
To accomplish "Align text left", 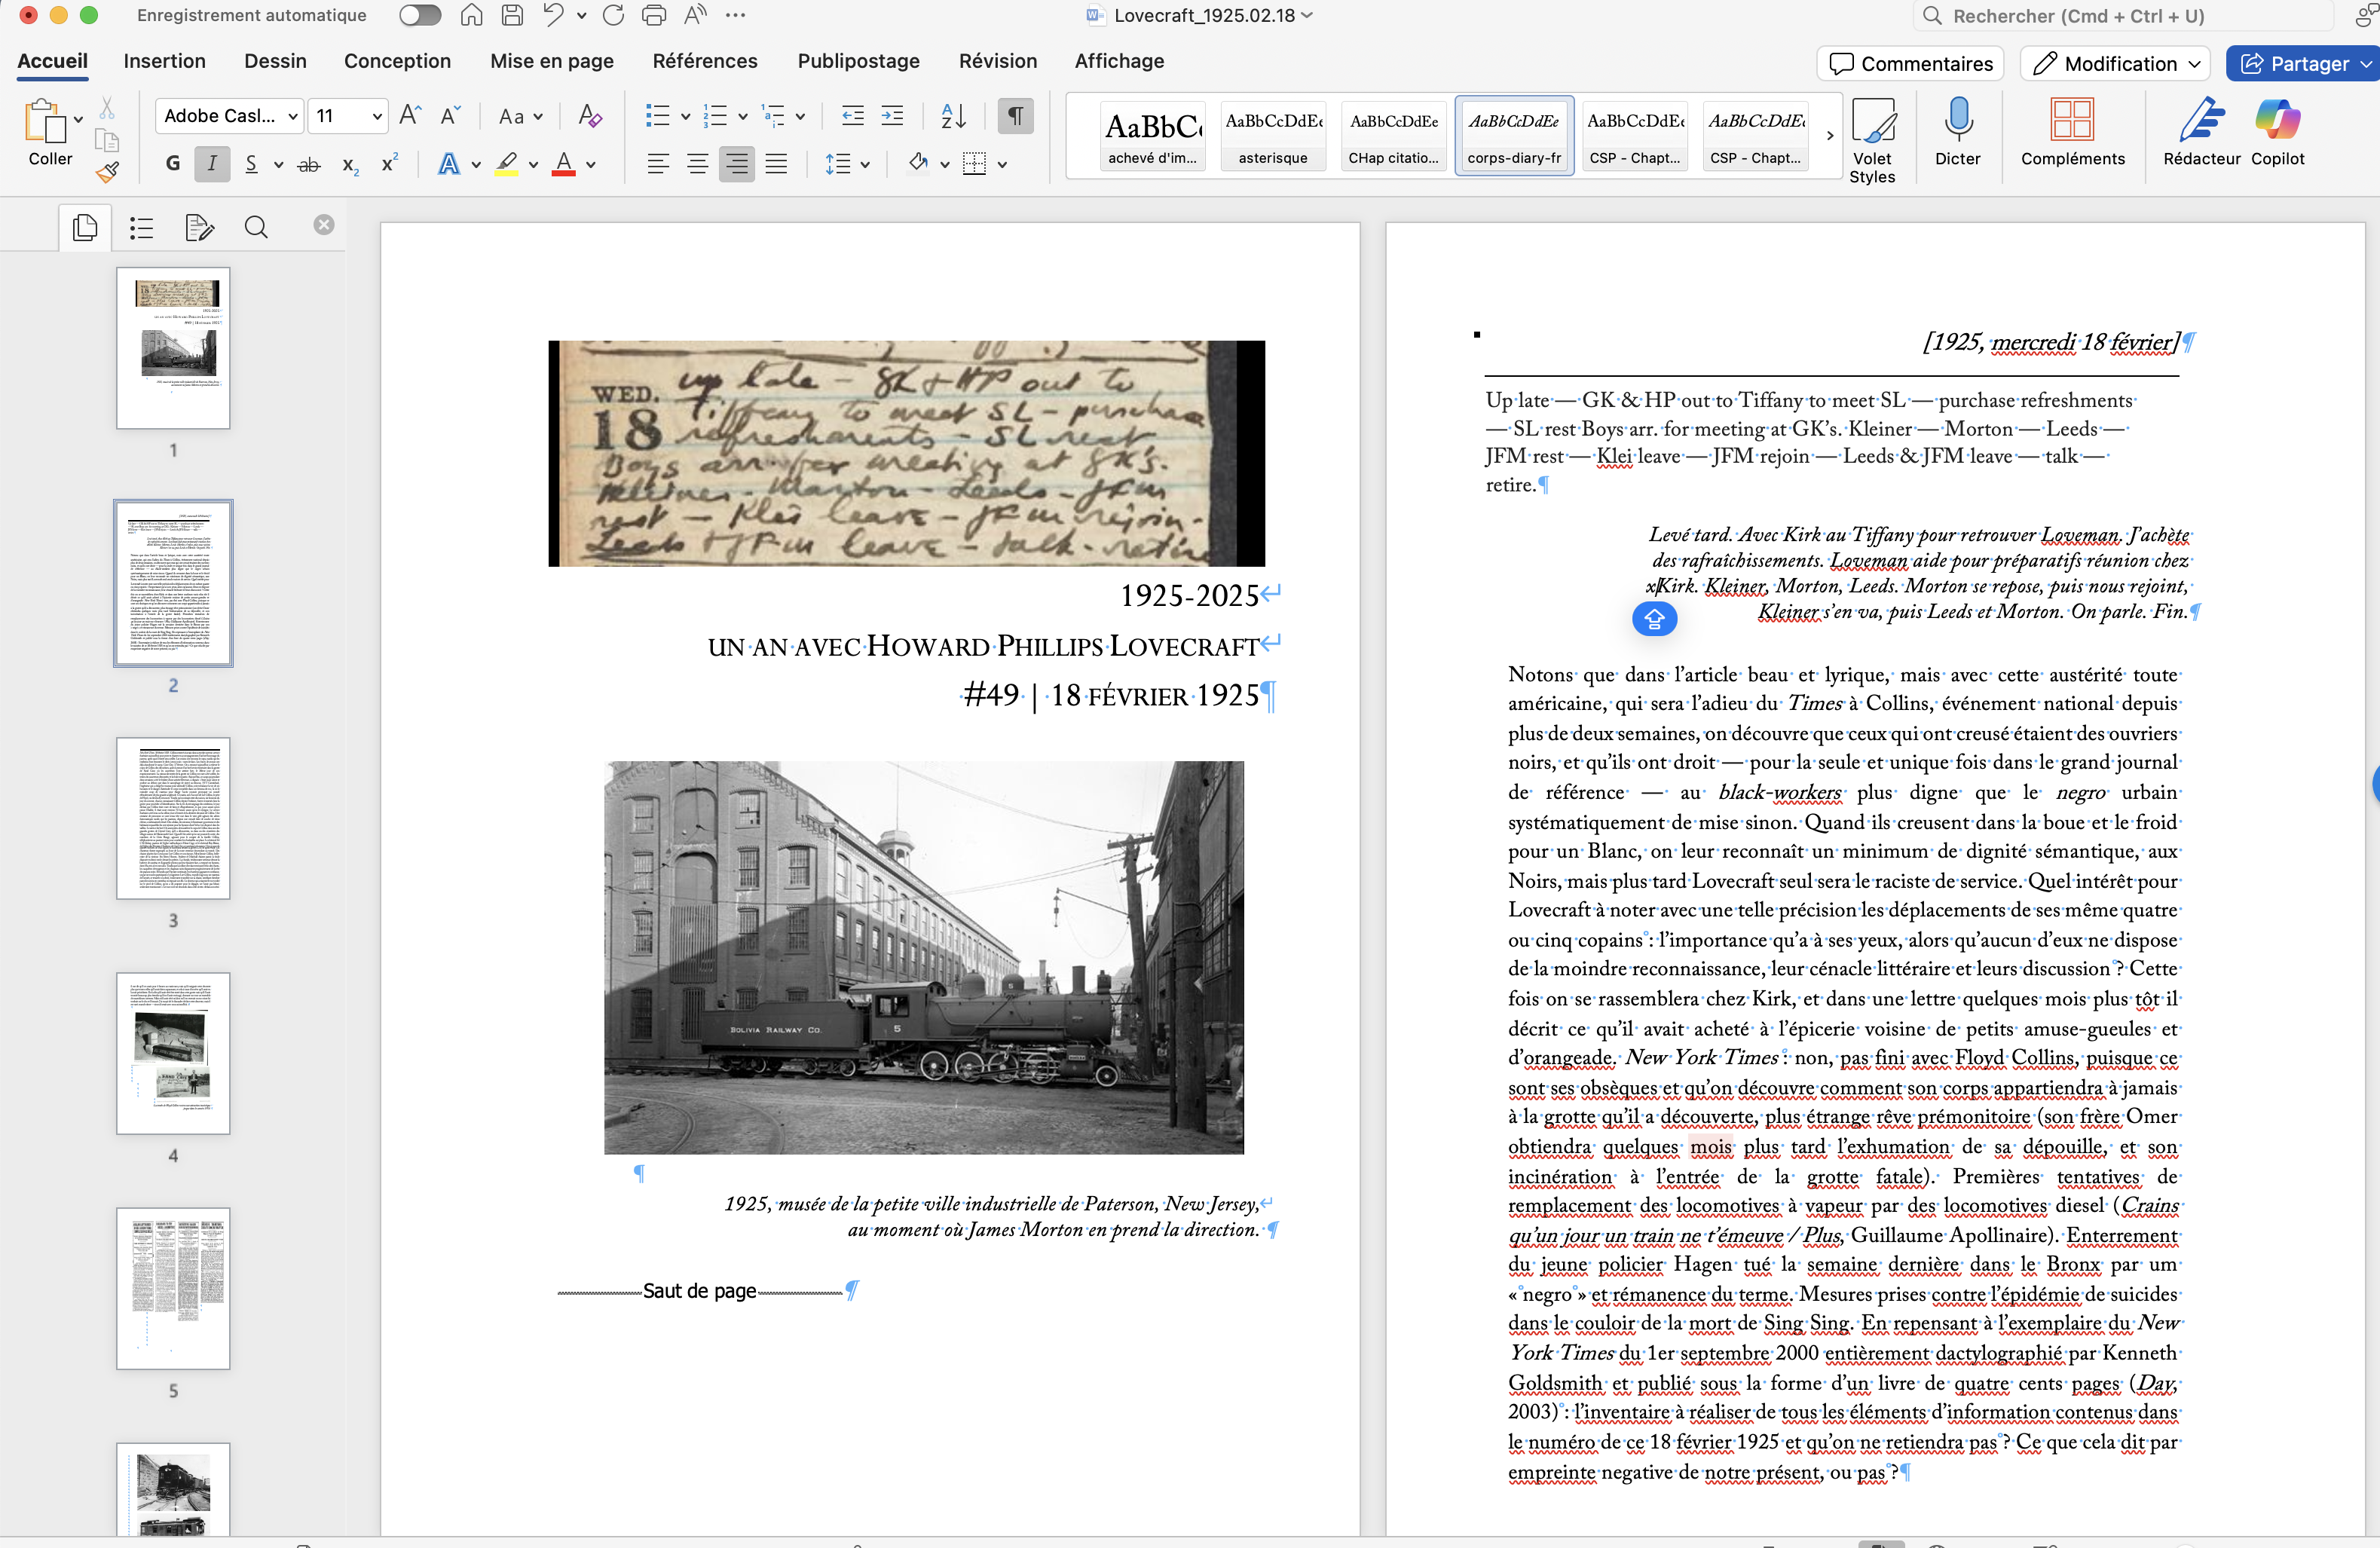I will (657, 164).
